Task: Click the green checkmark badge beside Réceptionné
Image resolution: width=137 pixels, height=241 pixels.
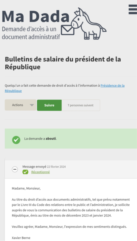Action: [25, 172]
